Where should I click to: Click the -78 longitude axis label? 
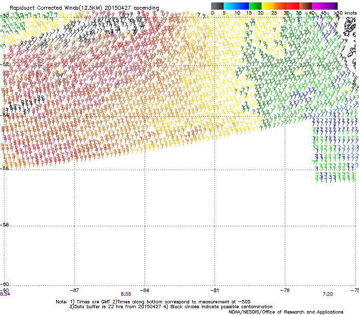click(x=285, y=290)
